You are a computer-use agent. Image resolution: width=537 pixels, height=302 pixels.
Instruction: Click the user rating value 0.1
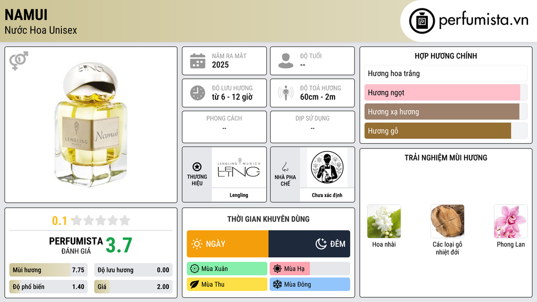(60, 221)
